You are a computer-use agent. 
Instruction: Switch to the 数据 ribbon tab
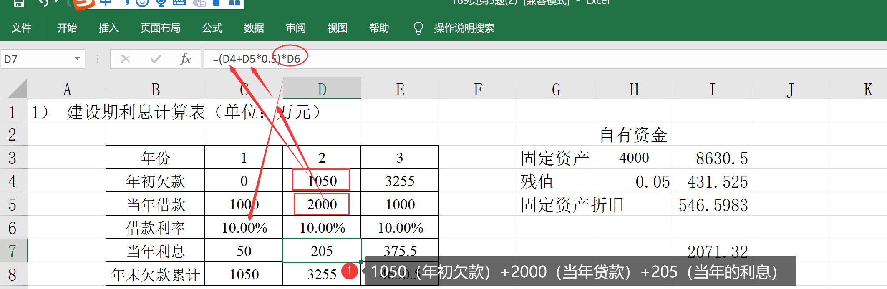(254, 28)
